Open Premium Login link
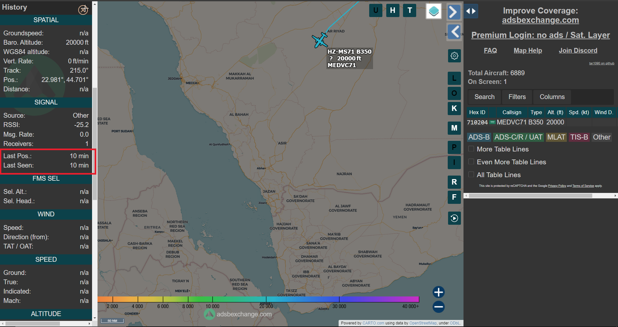The width and height of the screenshot is (618, 327). pyautogui.click(x=540, y=35)
